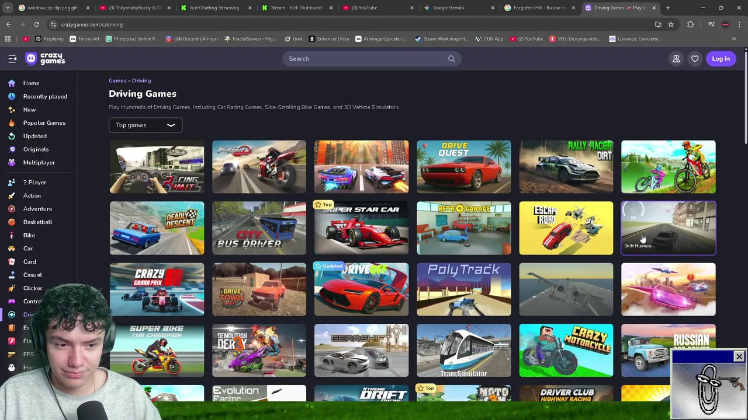Click the search magnifier icon
This screenshot has height=420, width=748.
pos(451,58)
